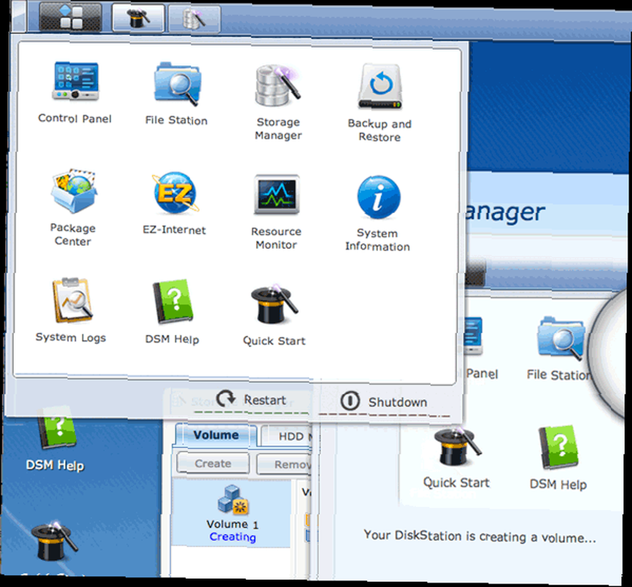
Task: Click the Remove button beside Create
Action: [x=284, y=464]
